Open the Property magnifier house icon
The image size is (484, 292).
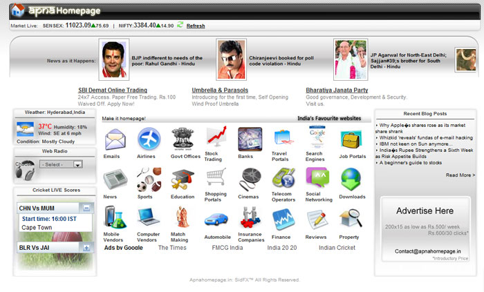pyautogui.click(x=351, y=218)
